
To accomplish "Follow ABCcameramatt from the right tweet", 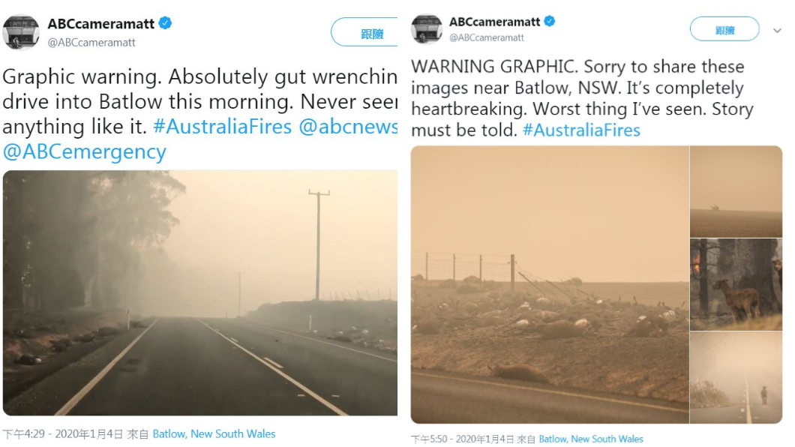I will [x=724, y=29].
